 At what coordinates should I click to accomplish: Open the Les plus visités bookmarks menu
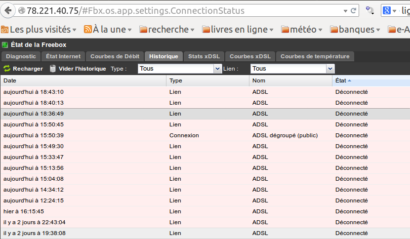[40, 30]
